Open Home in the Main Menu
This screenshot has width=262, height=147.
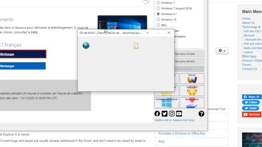pyautogui.click(x=246, y=18)
